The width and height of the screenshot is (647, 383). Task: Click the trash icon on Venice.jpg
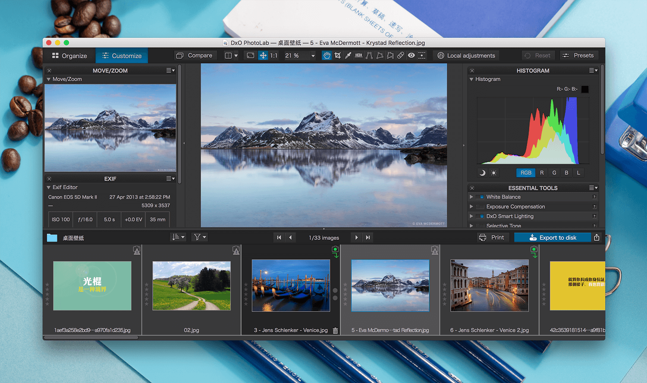(335, 330)
